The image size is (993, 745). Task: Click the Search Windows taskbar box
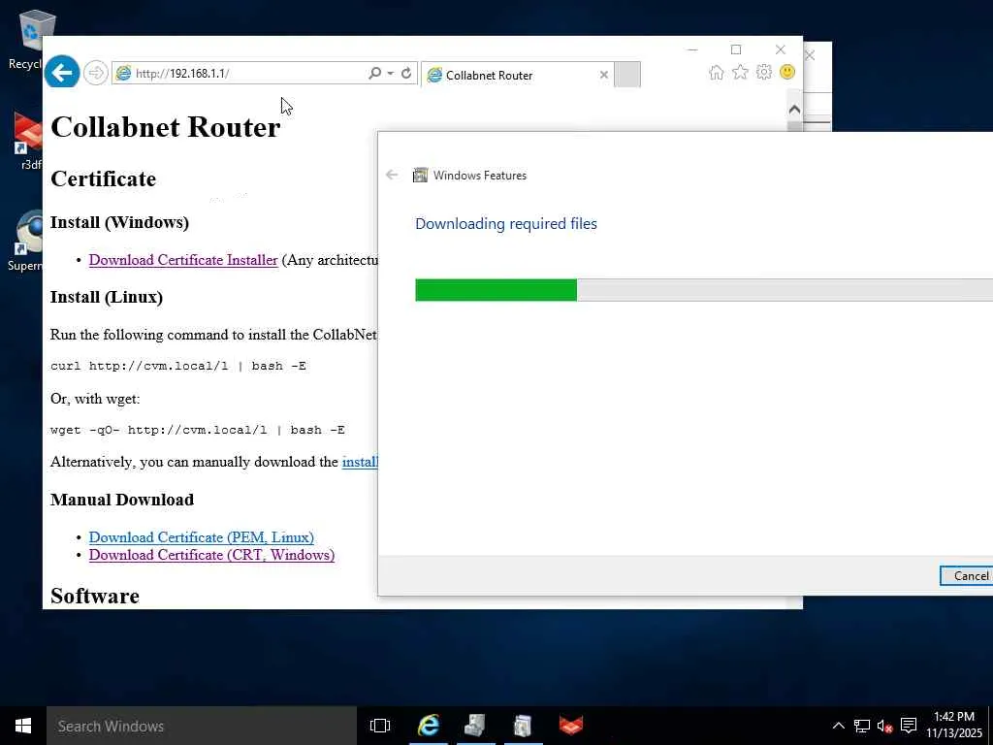point(202,726)
